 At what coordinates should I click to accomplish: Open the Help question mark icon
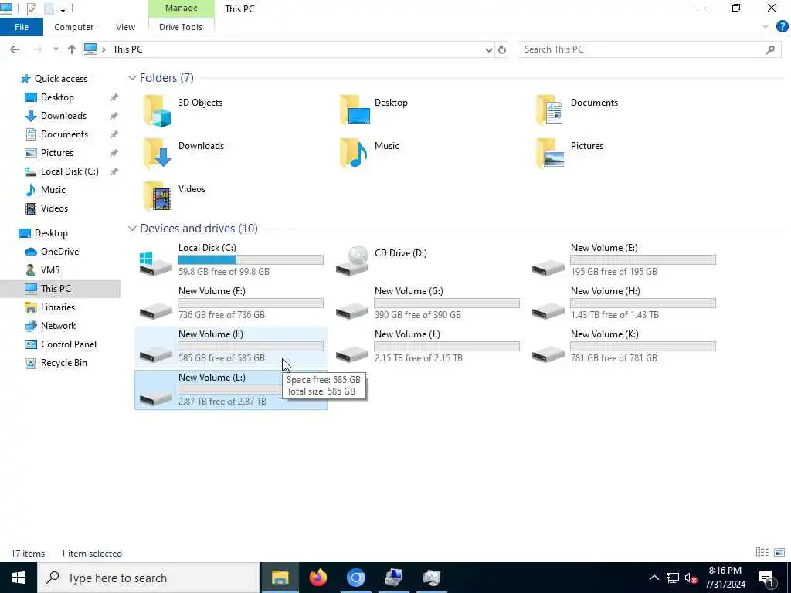[x=782, y=27]
